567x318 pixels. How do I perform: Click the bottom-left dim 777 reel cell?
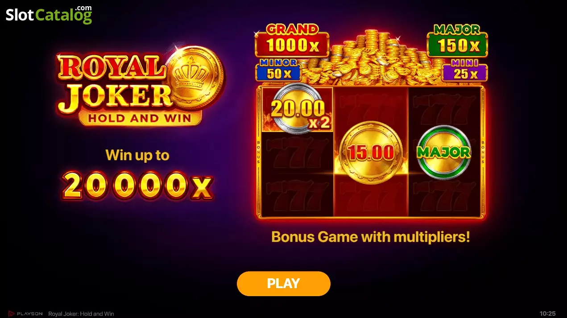(297, 195)
